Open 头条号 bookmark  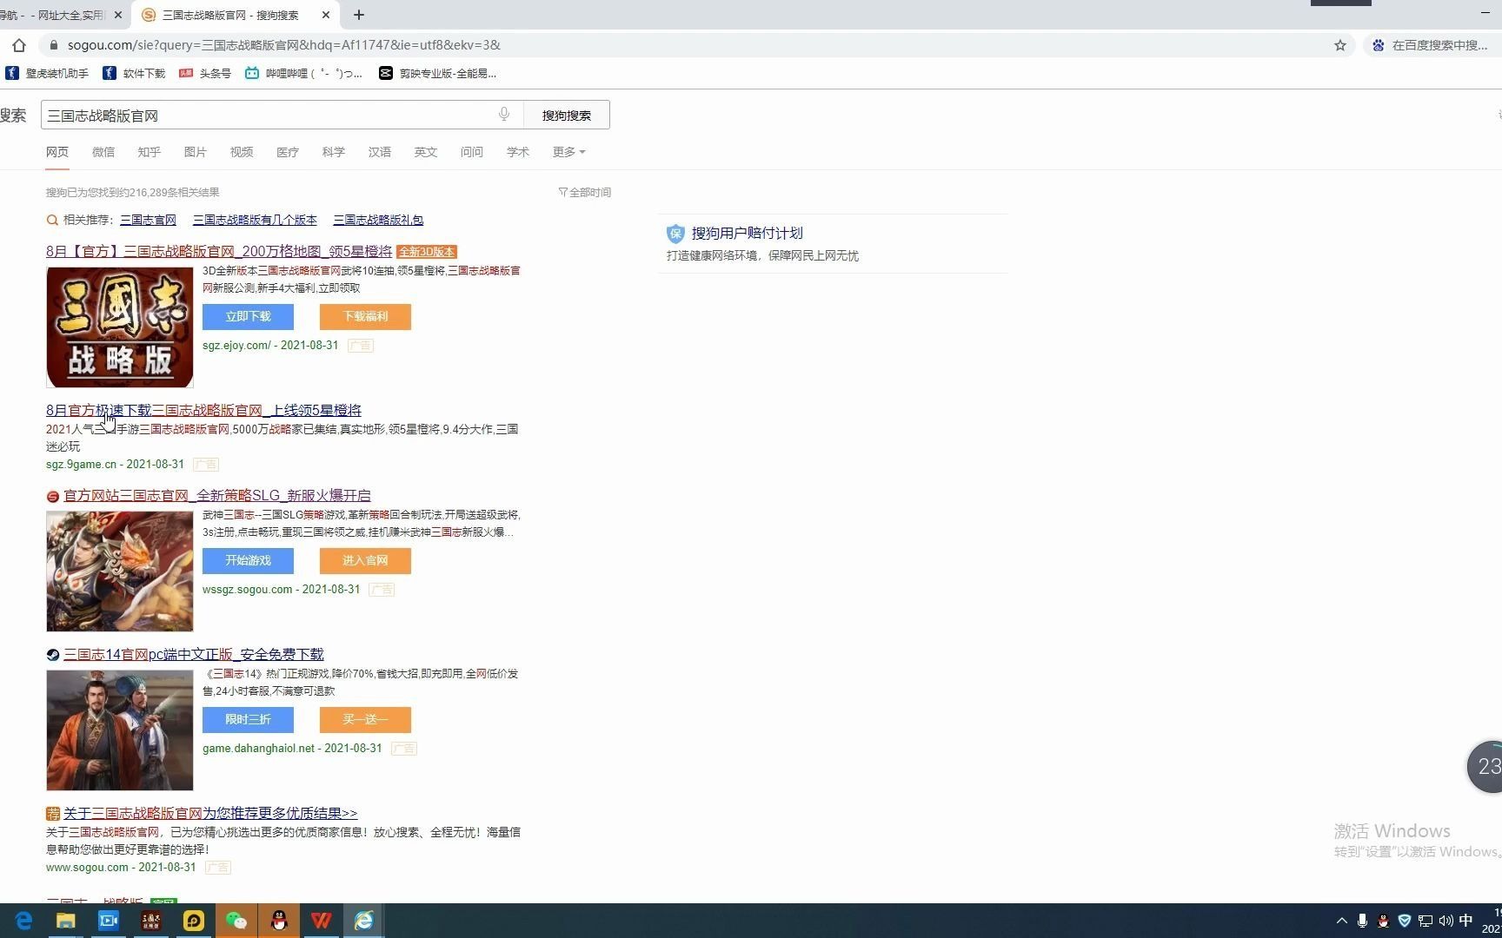pyautogui.click(x=205, y=73)
